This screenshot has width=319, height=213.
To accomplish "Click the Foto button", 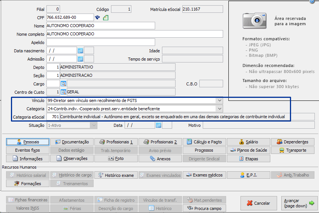I will pyautogui.click(x=116, y=158).
